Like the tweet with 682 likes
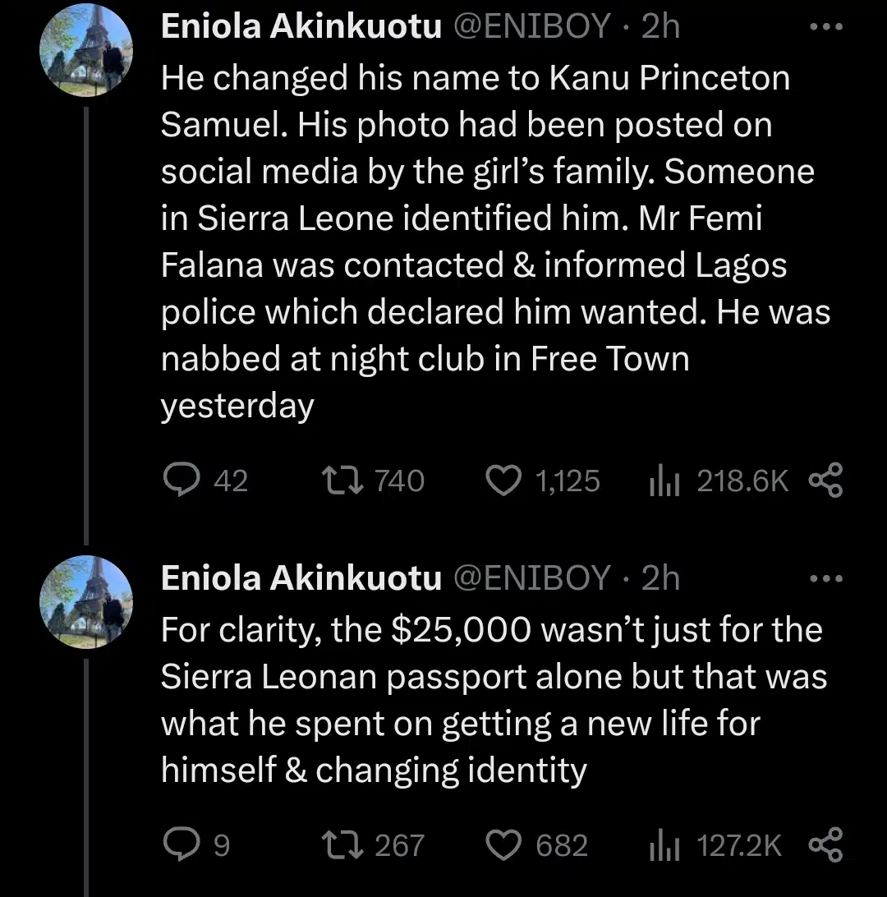The width and height of the screenshot is (887, 897). pyautogui.click(x=503, y=843)
